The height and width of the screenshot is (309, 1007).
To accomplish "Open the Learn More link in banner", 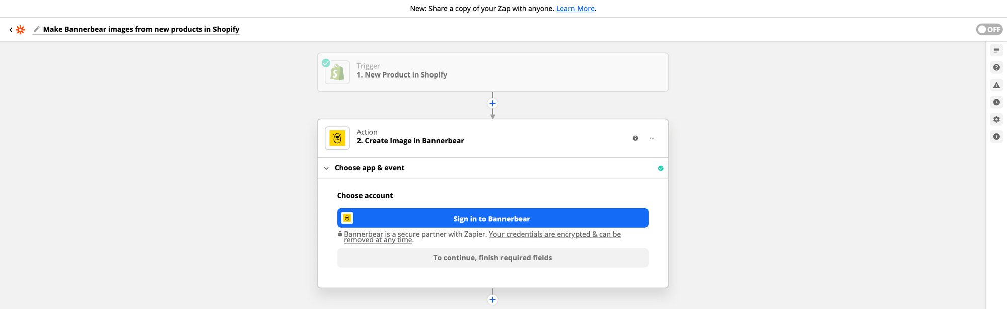I will coord(575,8).
